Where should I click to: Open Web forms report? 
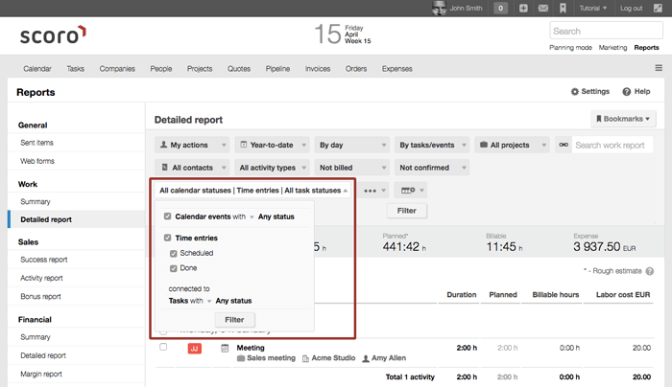[x=37, y=161]
